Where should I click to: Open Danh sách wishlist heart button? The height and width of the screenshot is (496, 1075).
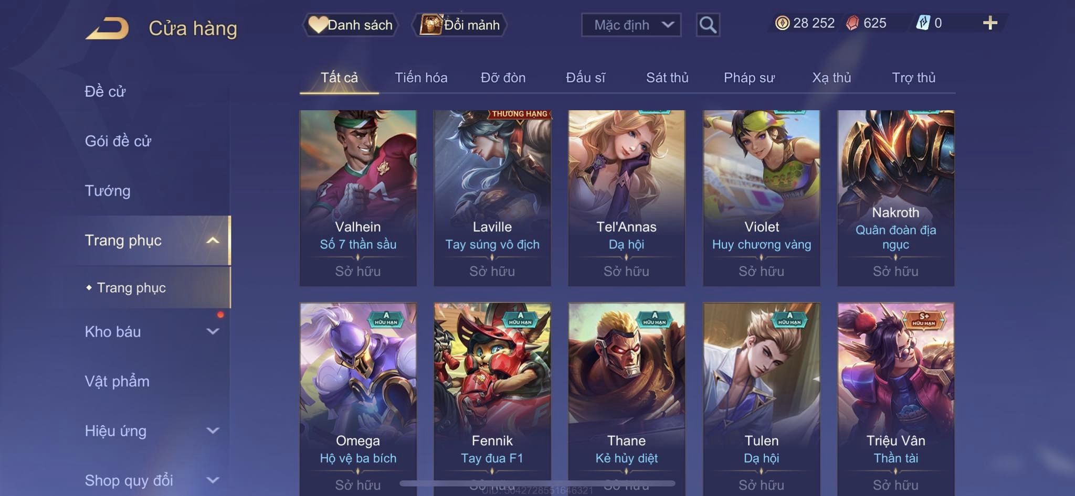350,25
